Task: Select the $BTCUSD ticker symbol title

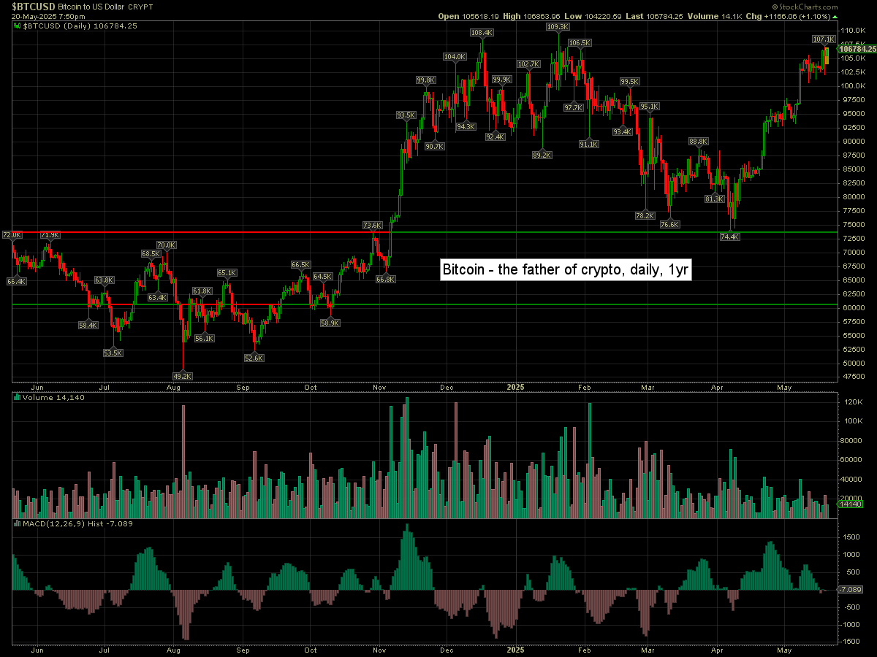Action: click(29, 6)
